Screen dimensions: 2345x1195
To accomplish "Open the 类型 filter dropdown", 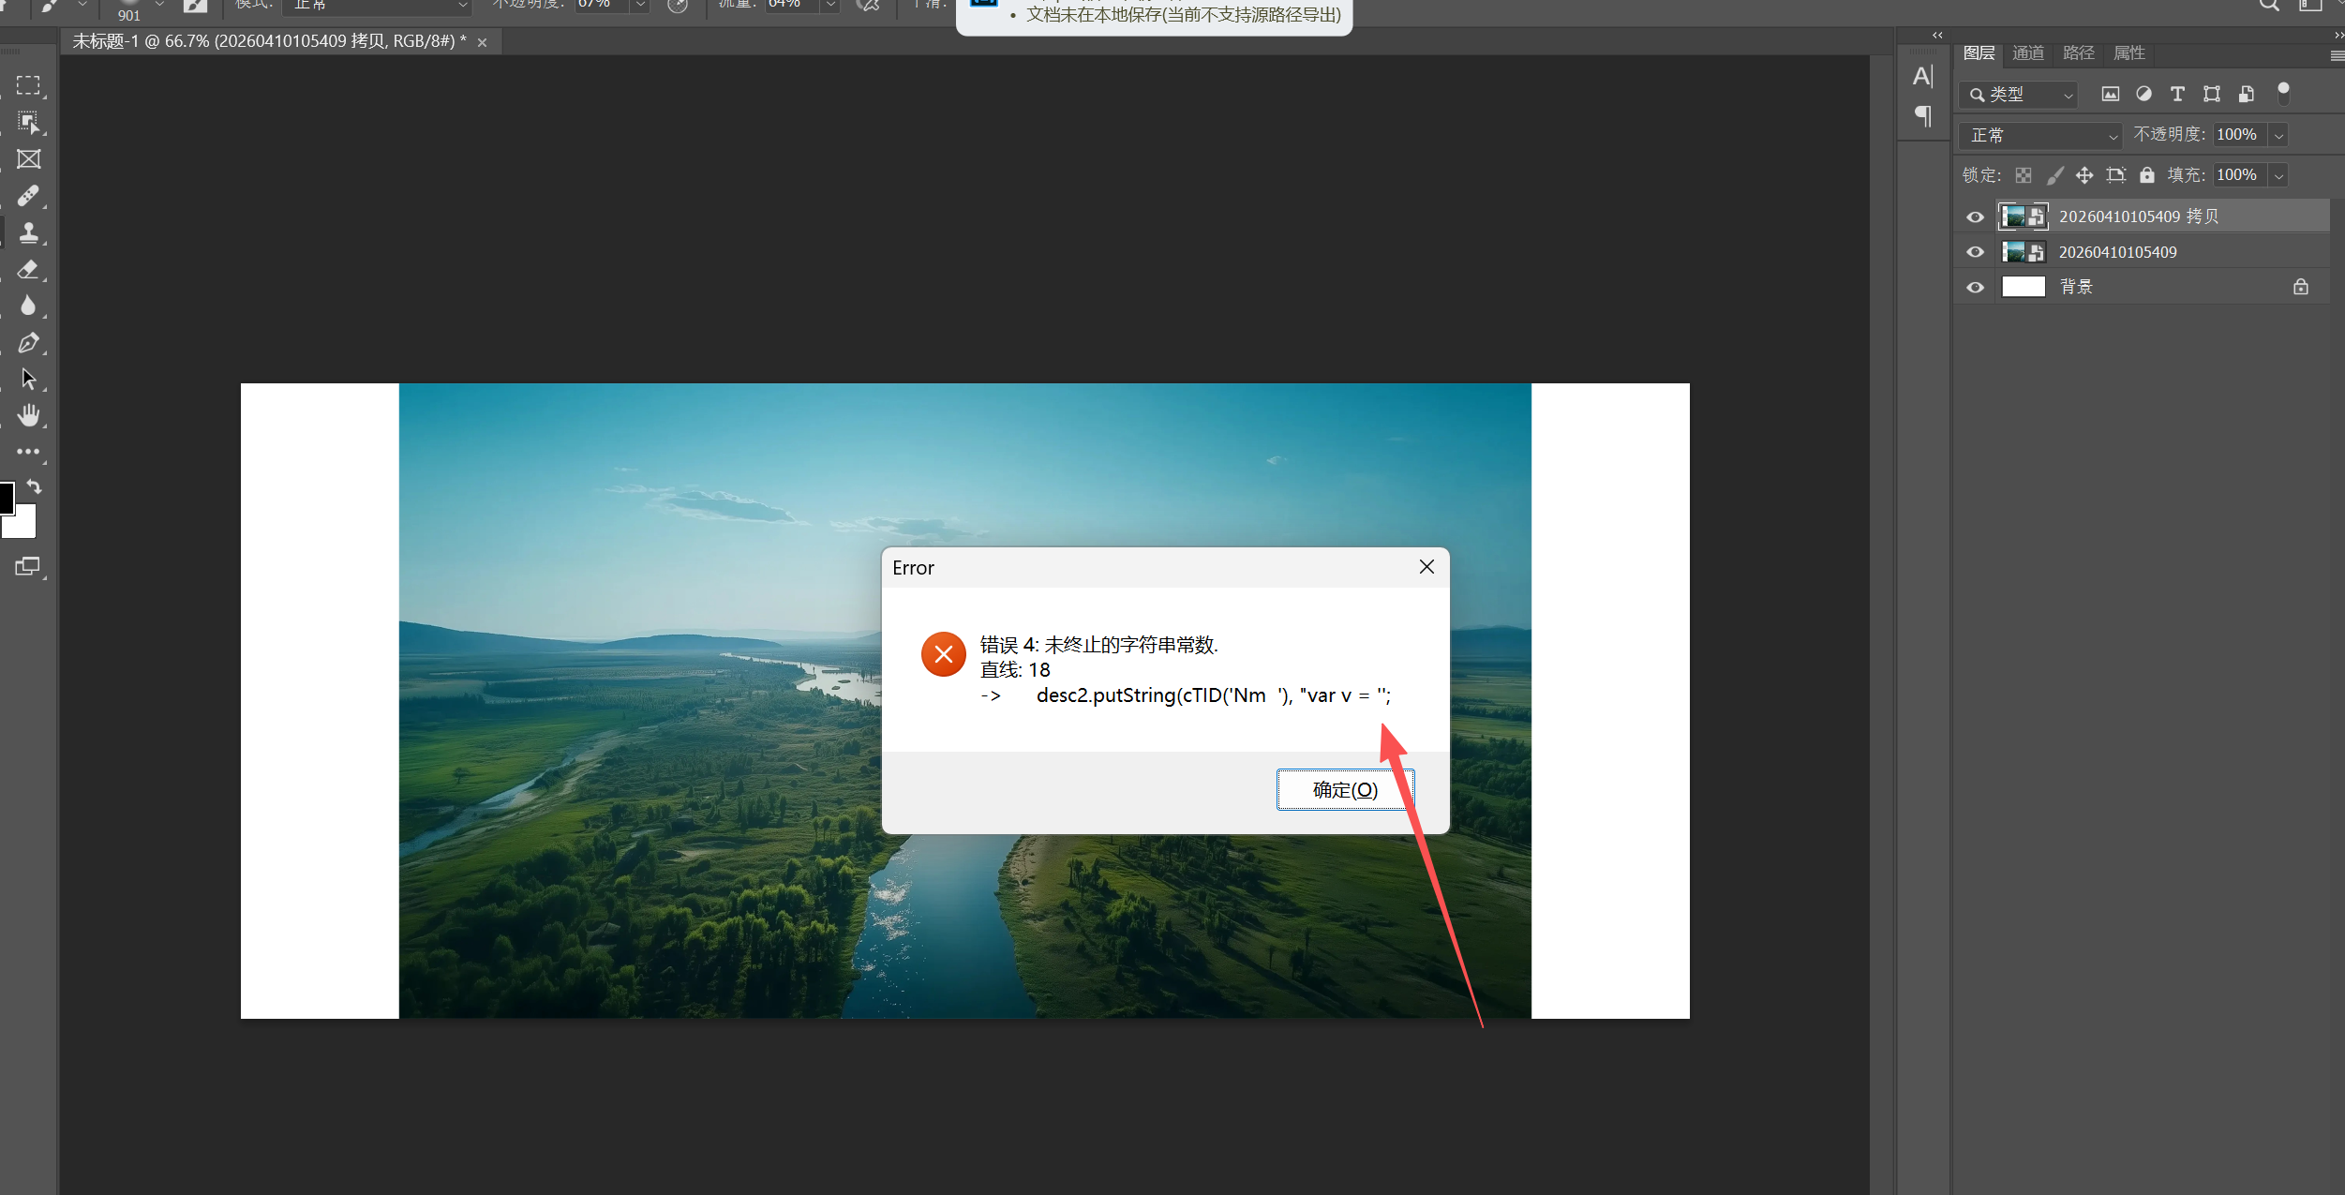I will [x=2019, y=95].
